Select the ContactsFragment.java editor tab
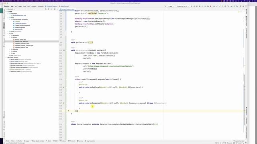This screenshot has height=144, width=257. coord(68,9)
